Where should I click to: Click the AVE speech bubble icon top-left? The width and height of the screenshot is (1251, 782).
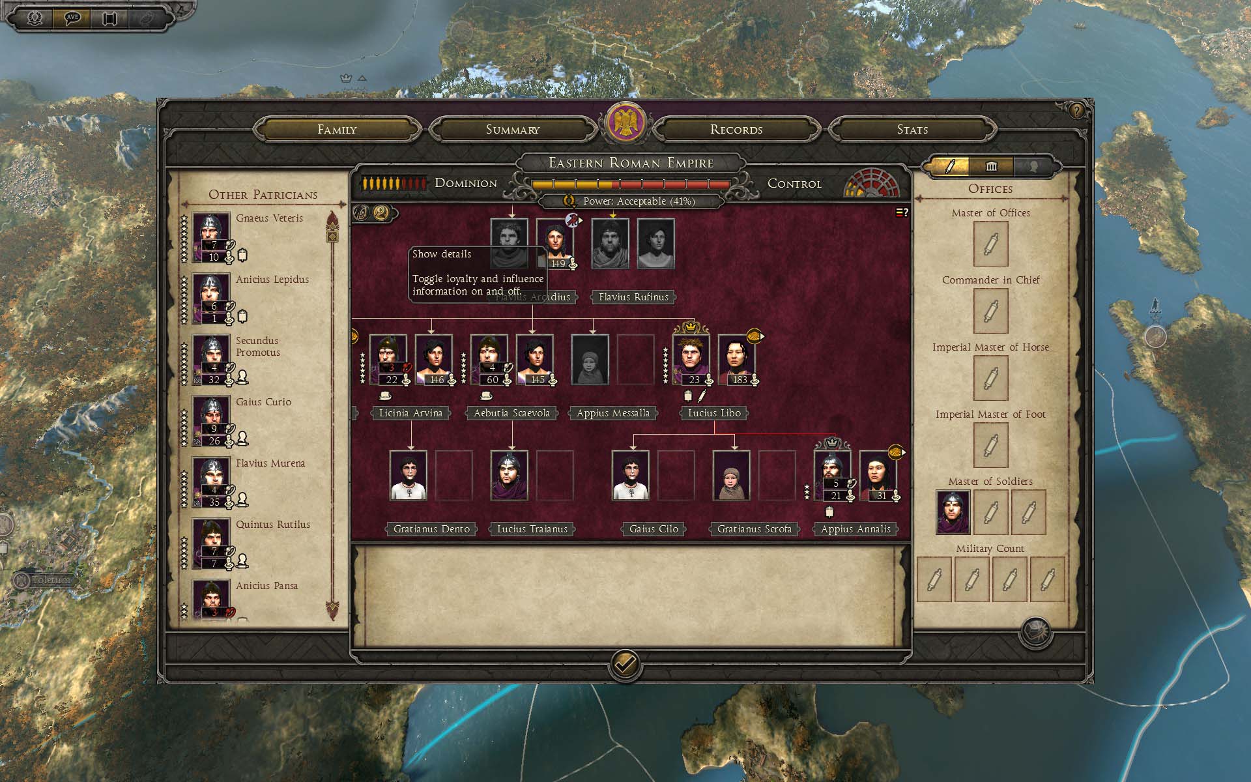73,18
